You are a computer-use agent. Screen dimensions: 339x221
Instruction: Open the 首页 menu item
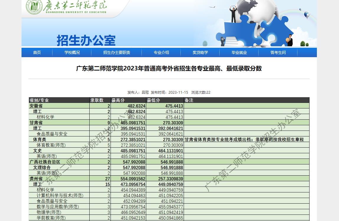pyautogui.click(x=37, y=52)
